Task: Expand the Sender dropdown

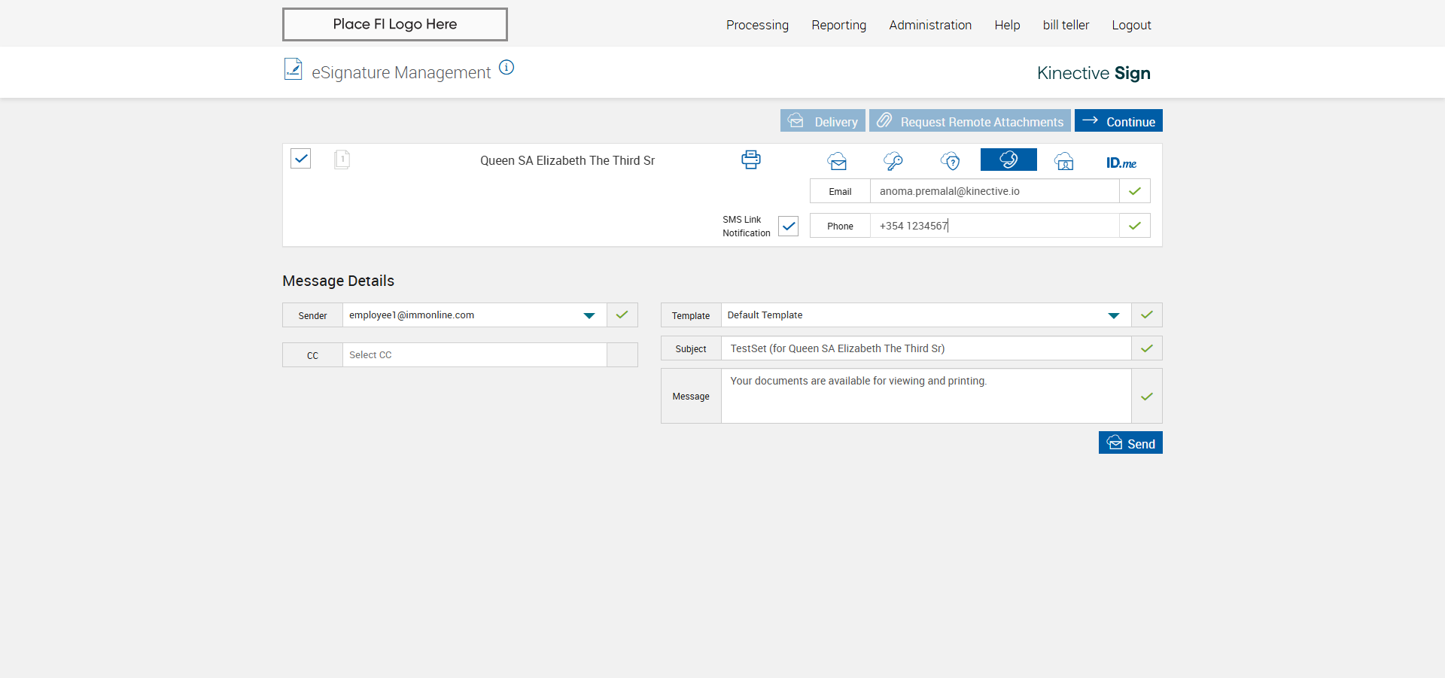Action: pos(589,315)
